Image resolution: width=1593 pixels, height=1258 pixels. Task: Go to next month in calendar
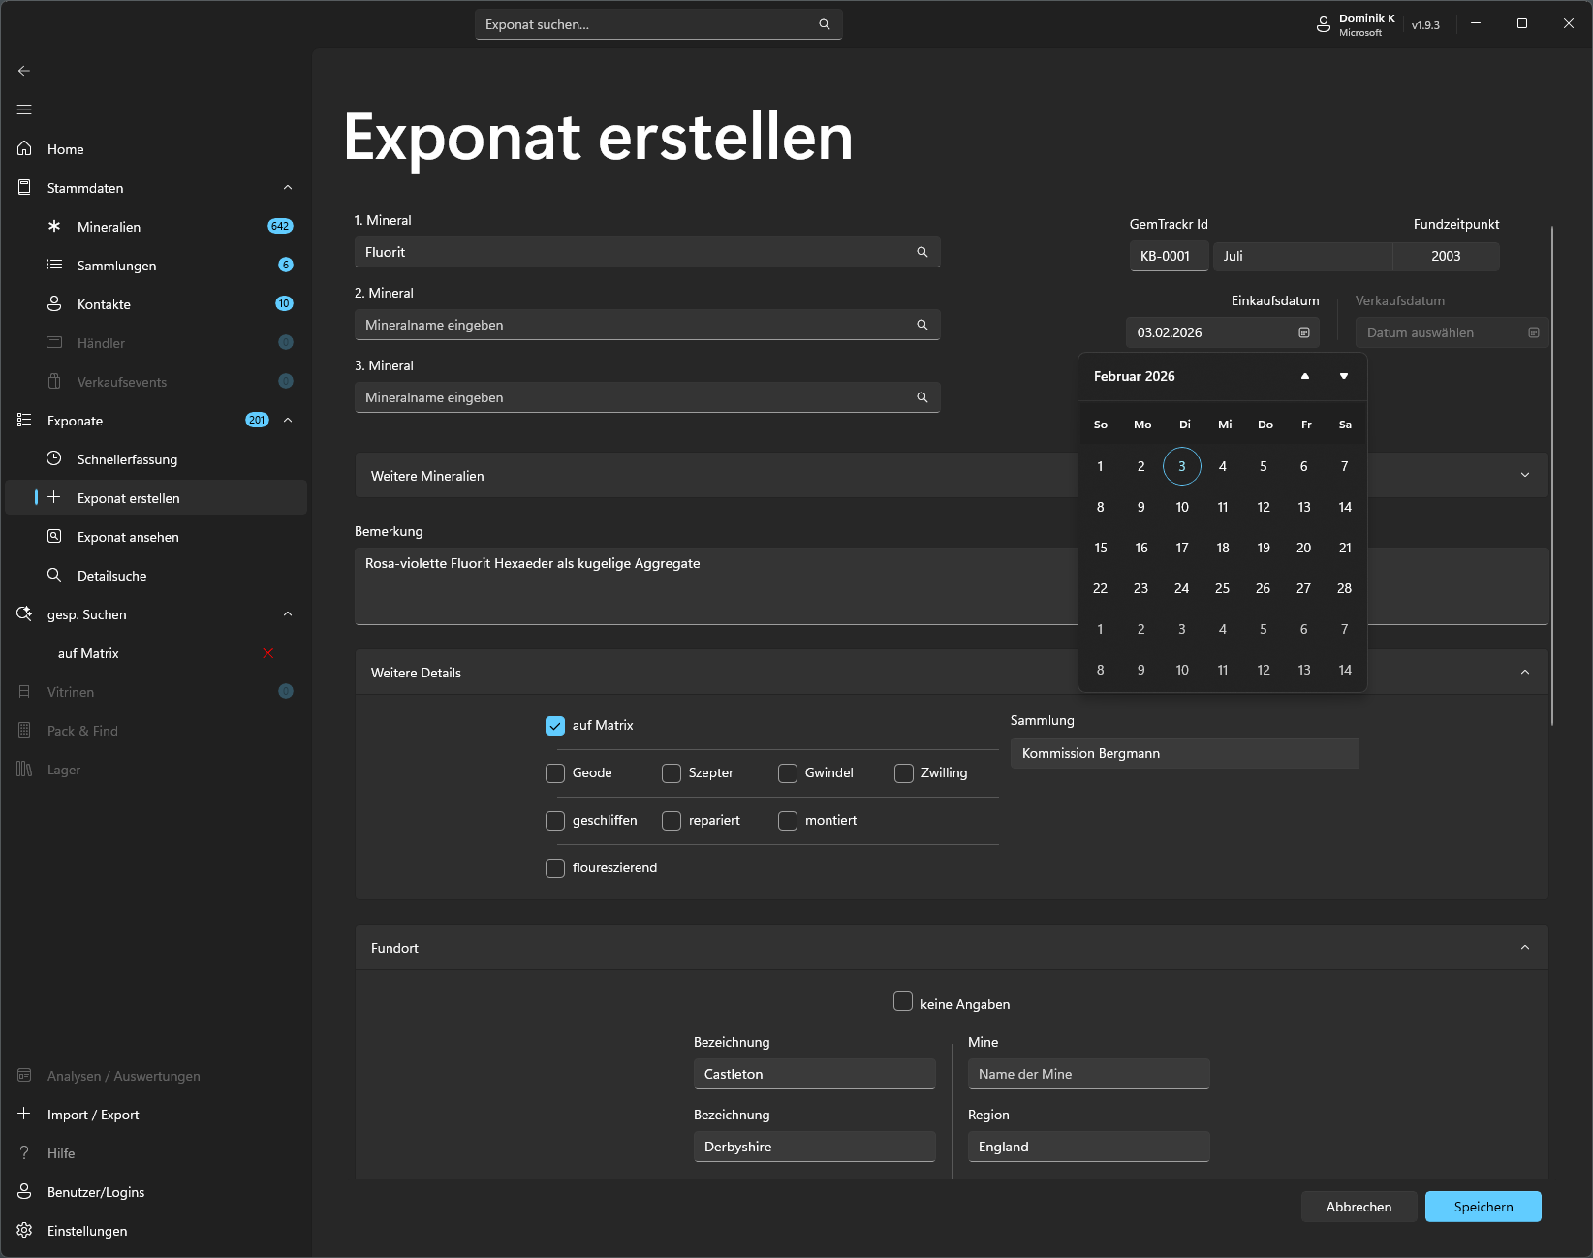point(1344,376)
